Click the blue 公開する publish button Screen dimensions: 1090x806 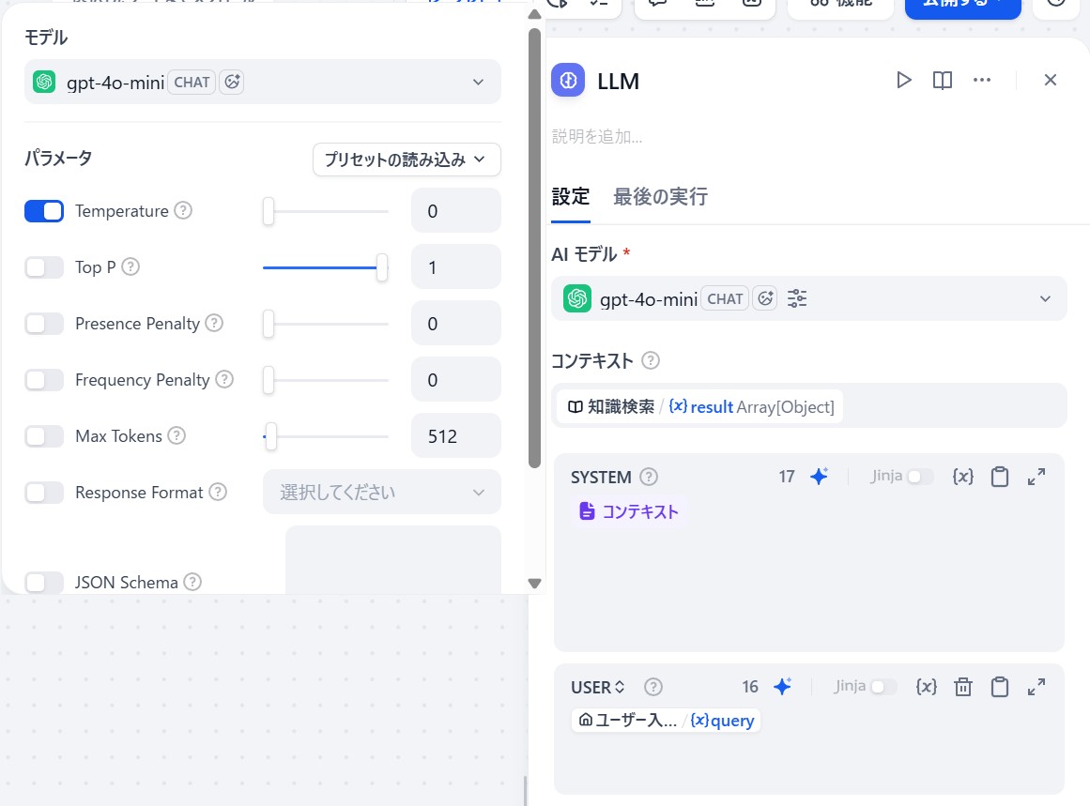[x=962, y=5]
